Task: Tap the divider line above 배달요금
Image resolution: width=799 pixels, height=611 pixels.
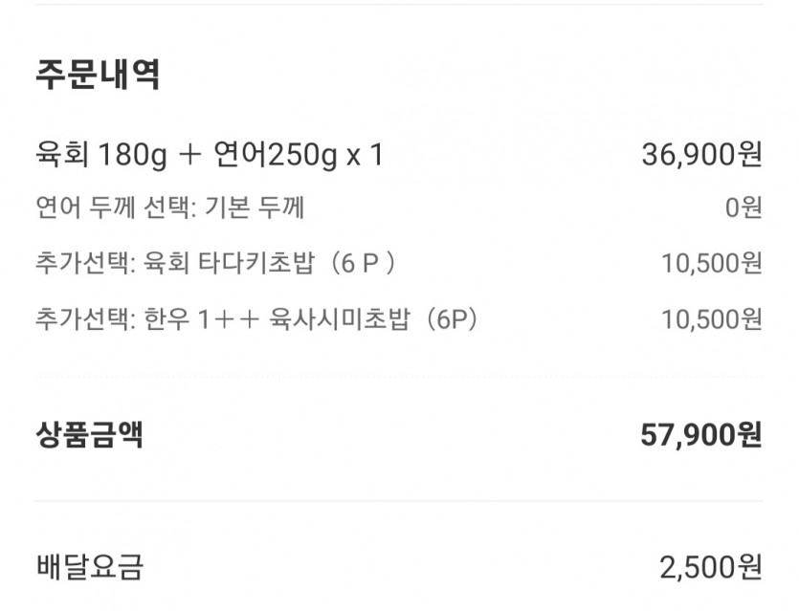Action: (399, 500)
